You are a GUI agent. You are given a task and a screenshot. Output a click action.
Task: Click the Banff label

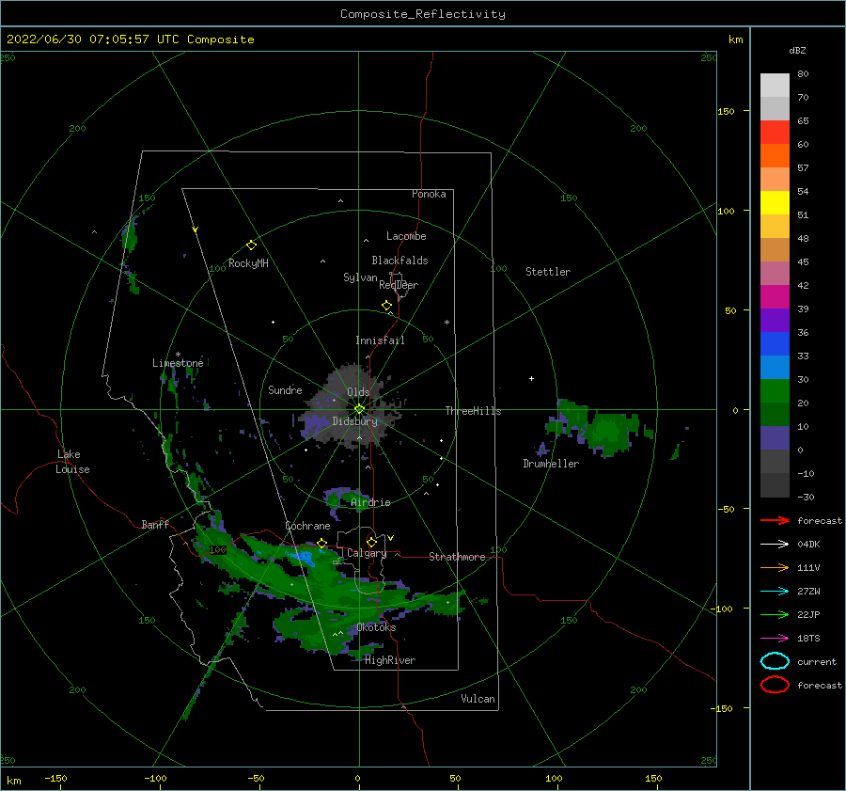[155, 524]
